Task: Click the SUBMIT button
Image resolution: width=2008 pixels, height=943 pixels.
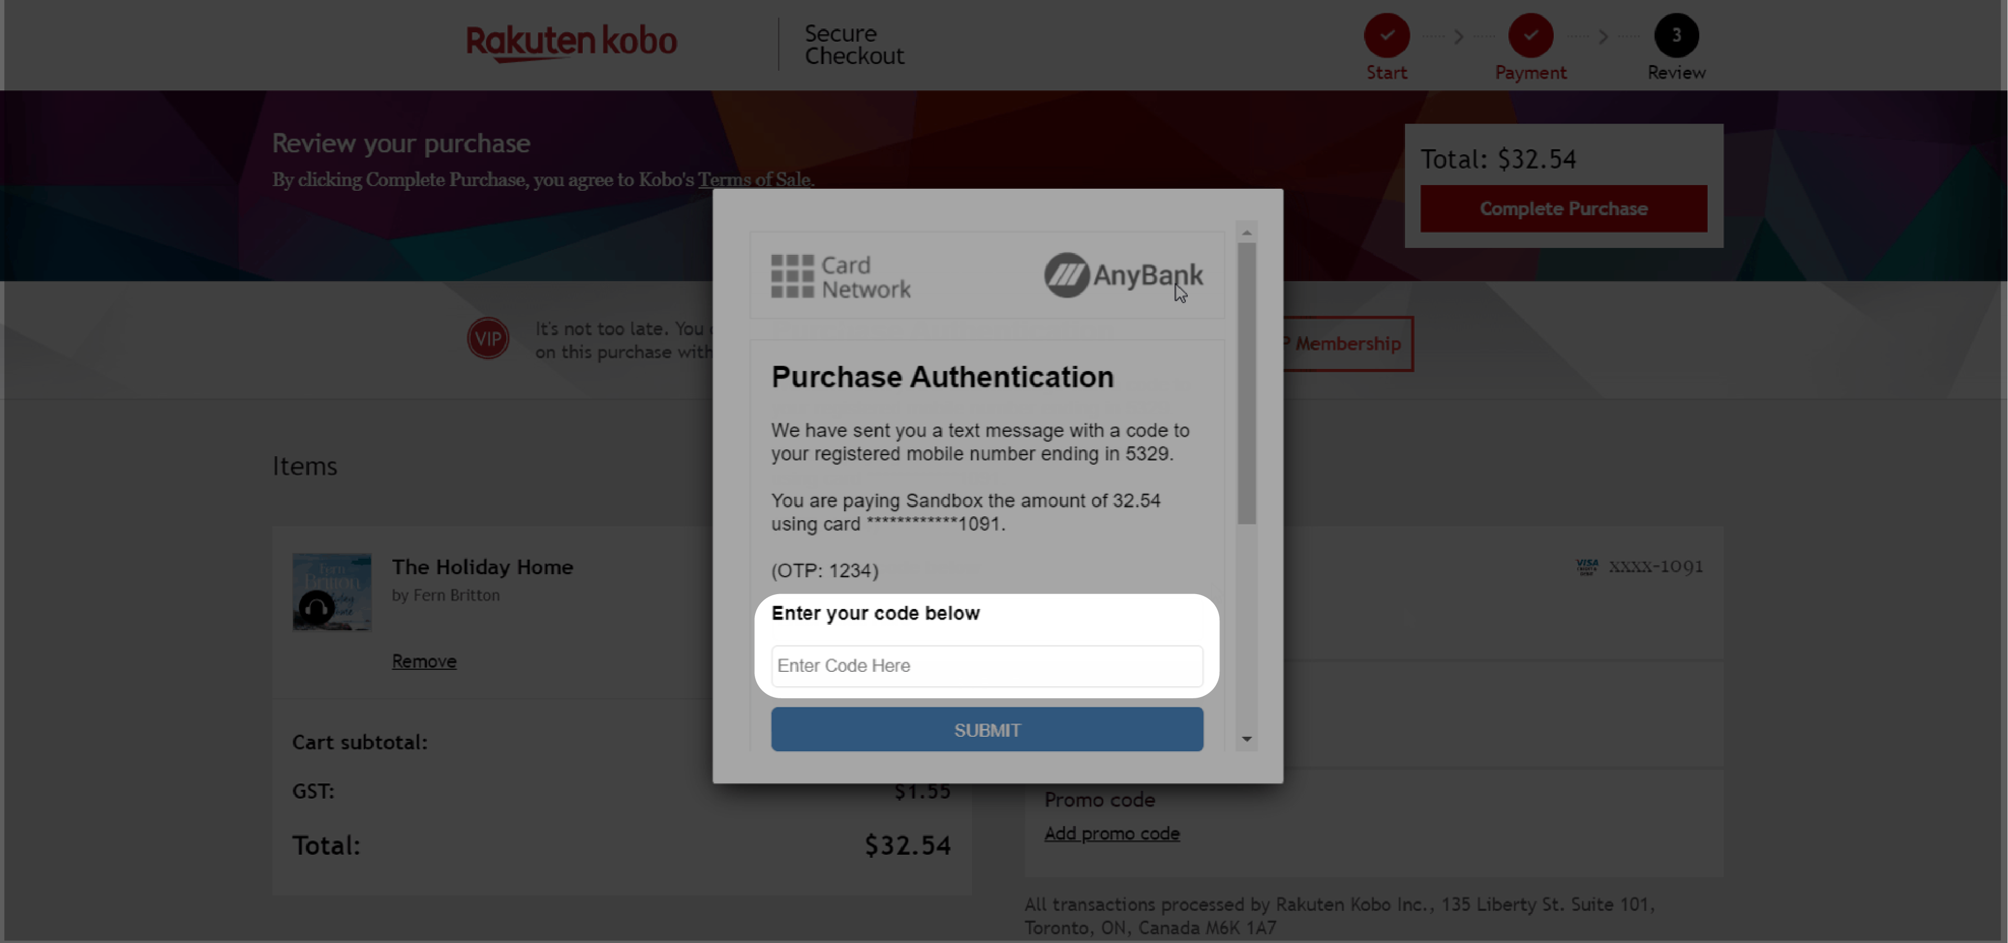Action: (985, 729)
